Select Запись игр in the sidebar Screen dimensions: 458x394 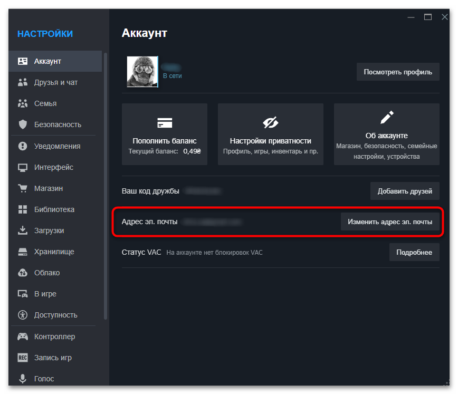click(55, 358)
